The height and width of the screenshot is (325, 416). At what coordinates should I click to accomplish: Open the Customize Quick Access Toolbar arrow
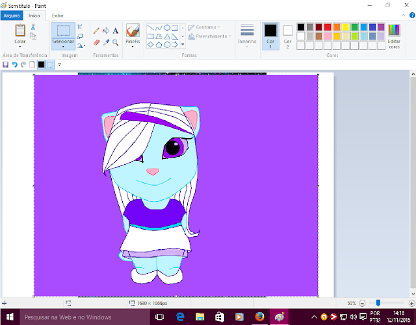tap(59, 65)
